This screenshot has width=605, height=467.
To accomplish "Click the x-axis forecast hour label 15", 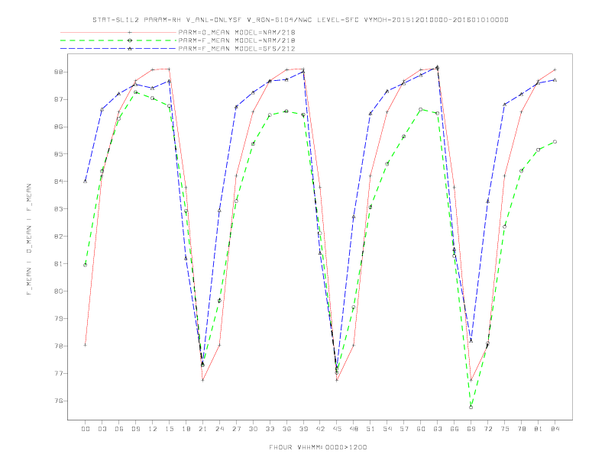I will click(x=169, y=429).
